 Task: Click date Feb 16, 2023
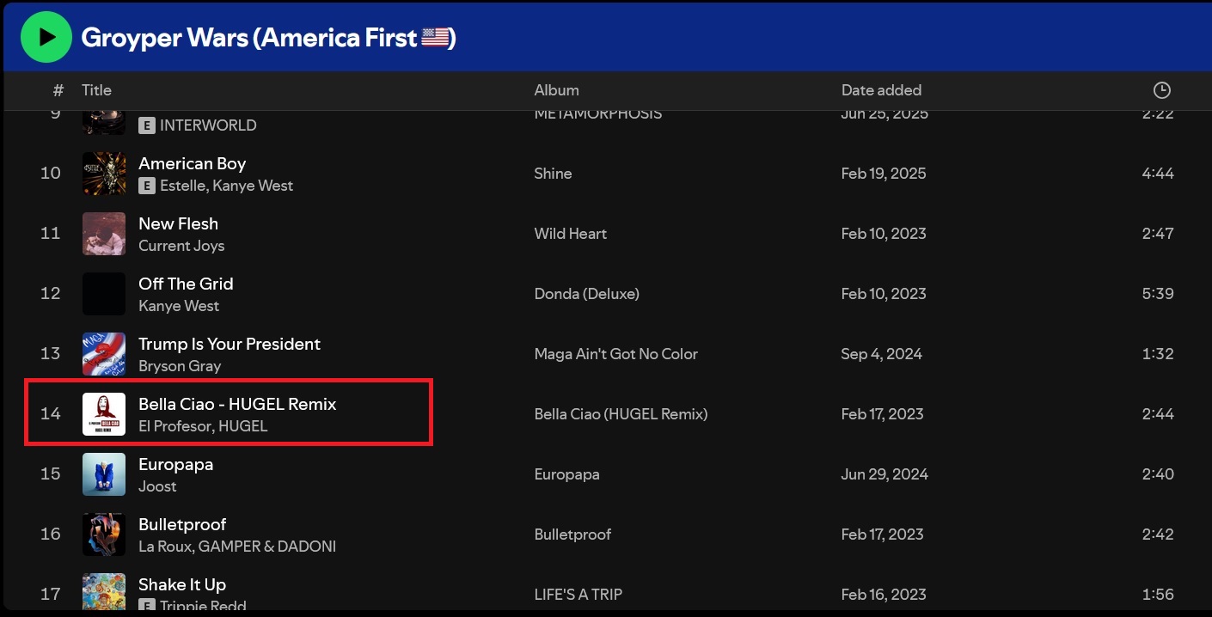tap(884, 595)
